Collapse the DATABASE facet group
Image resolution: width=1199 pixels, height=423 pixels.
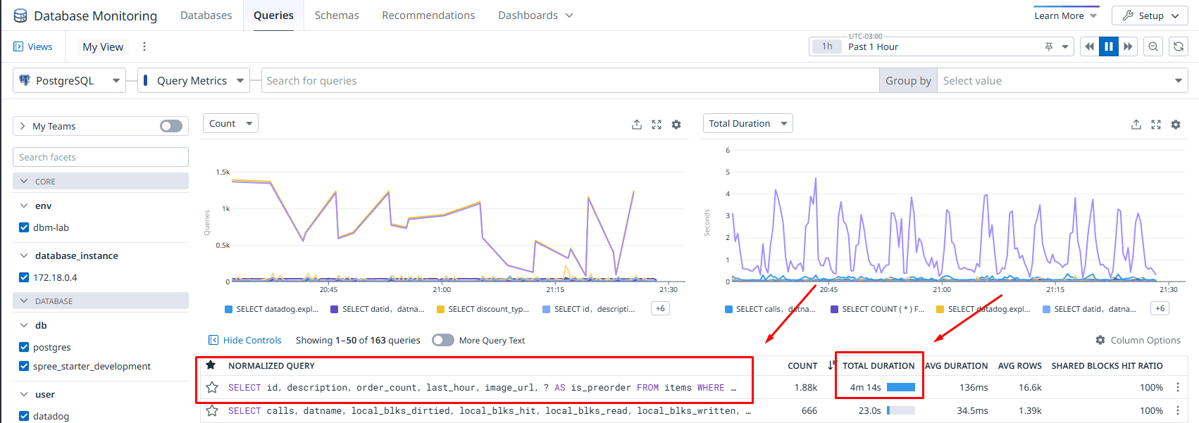click(24, 301)
